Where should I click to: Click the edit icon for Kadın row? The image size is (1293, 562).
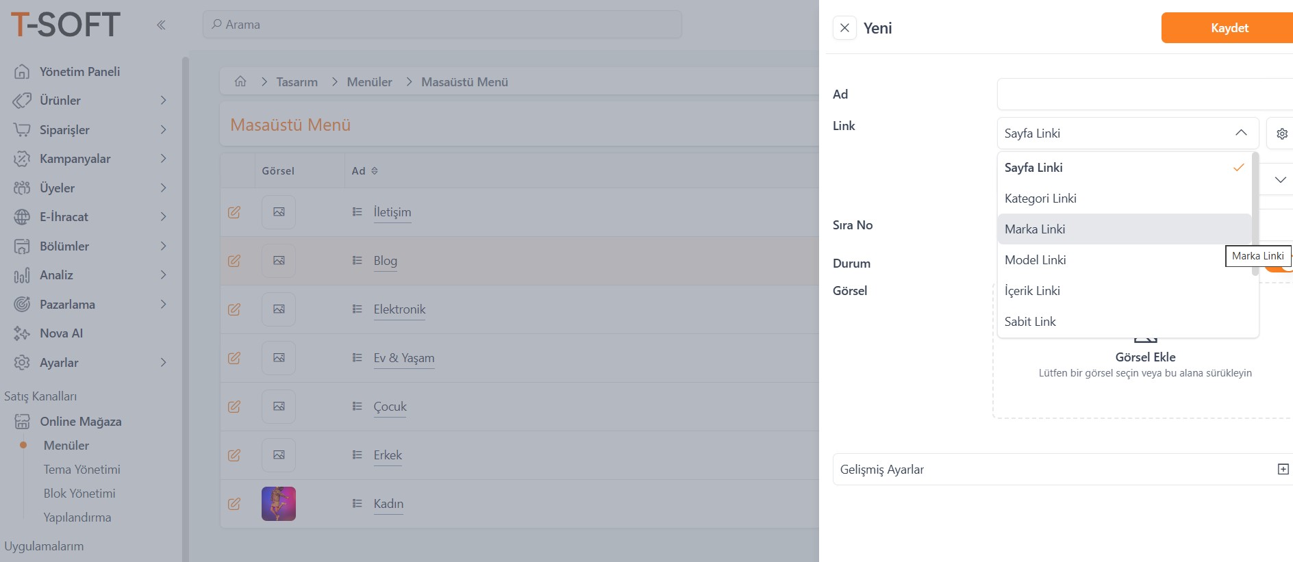coord(234,504)
